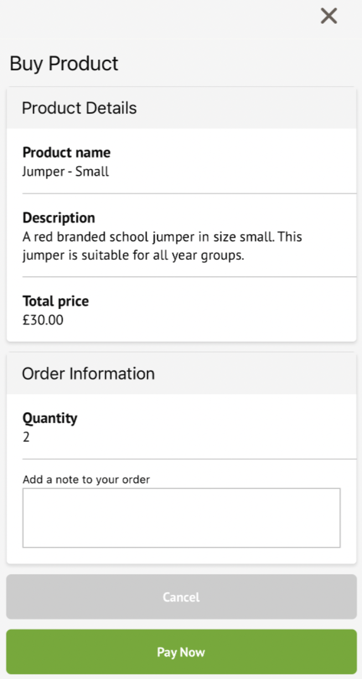Click the quantity value 2
This screenshot has width=362, height=679.
26,438
